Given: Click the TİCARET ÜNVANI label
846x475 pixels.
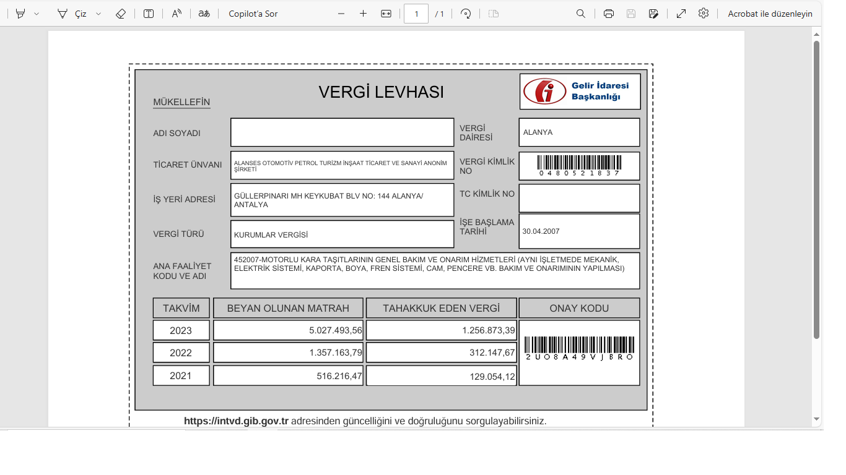Looking at the screenshot, I should 187,165.
